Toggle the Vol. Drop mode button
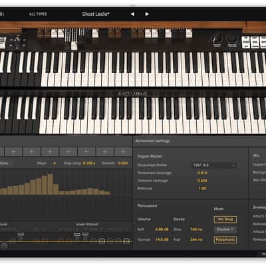The height and width of the screenshot is (266, 266). click(x=225, y=219)
